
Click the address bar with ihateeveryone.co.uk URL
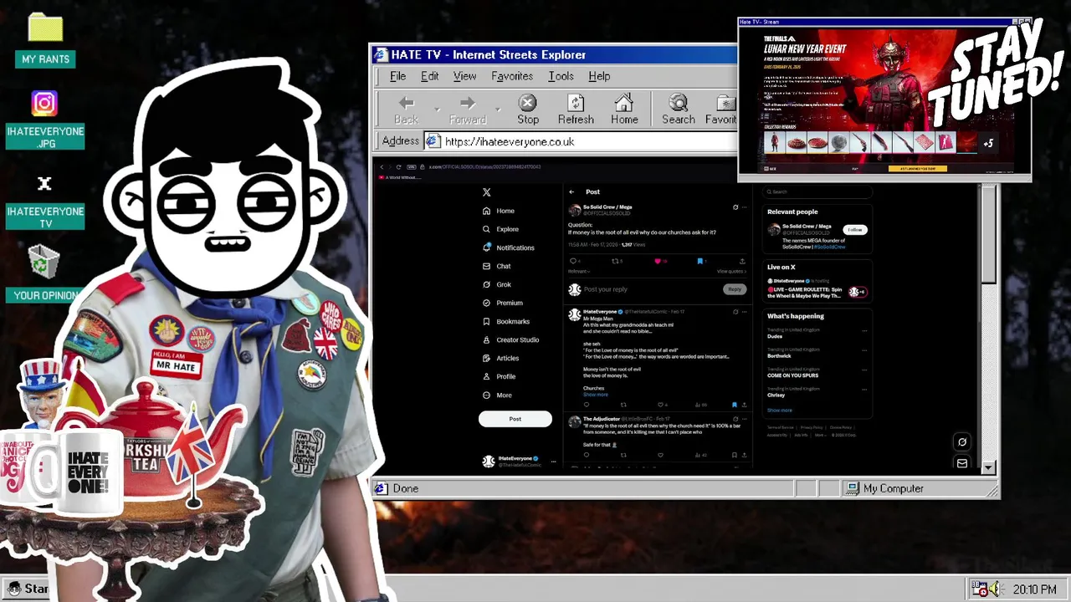coord(581,141)
